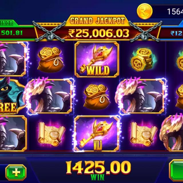Click the Grand Jackpot ₹25,006.03 amount

pyautogui.click(x=99, y=33)
